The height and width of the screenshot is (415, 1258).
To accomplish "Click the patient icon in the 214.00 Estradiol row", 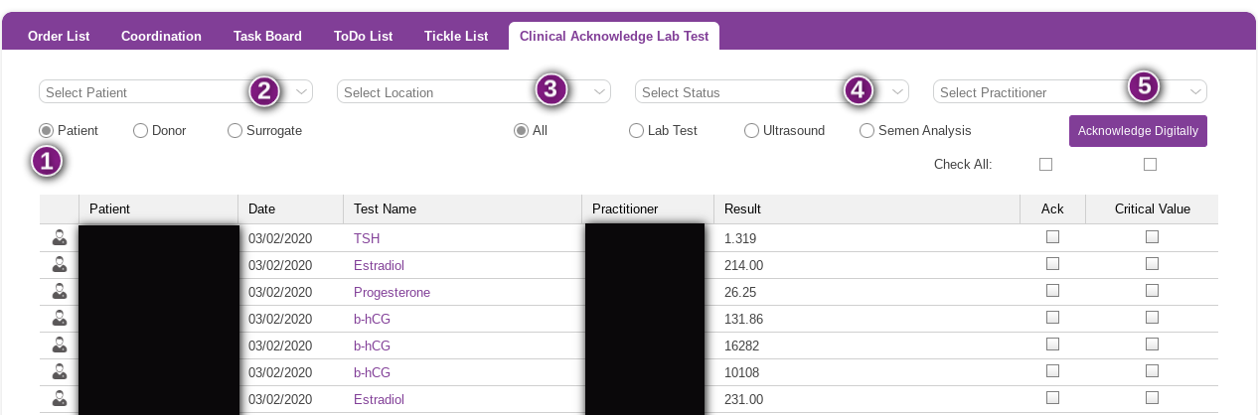I will [60, 265].
